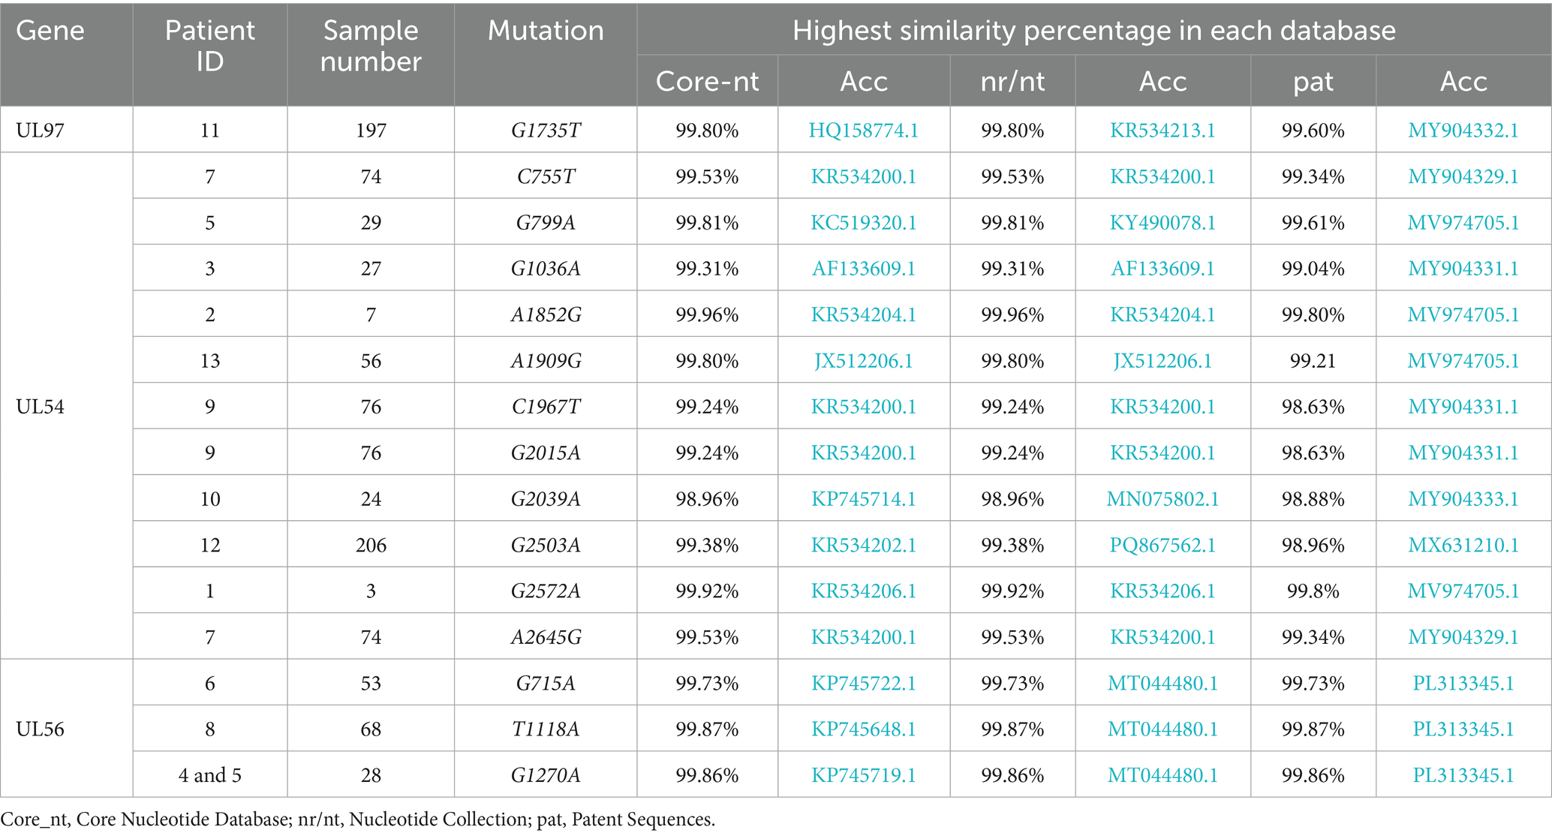1552x836 pixels.
Task: Visit the KP745719.1 accession link
Action: click(x=863, y=775)
